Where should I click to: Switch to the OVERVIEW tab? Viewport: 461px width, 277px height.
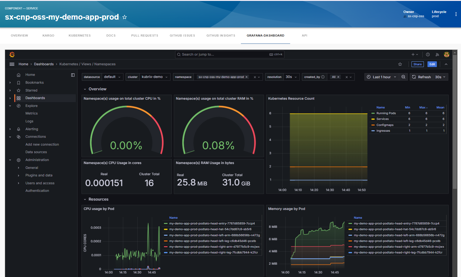pos(19,36)
